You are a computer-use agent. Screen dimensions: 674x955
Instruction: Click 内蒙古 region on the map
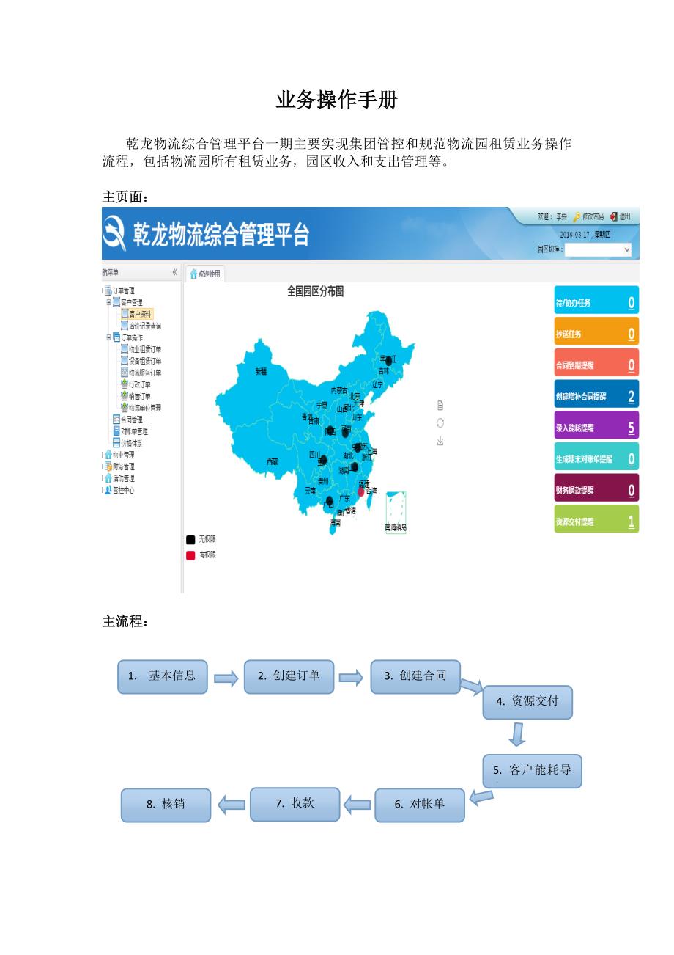(339, 390)
